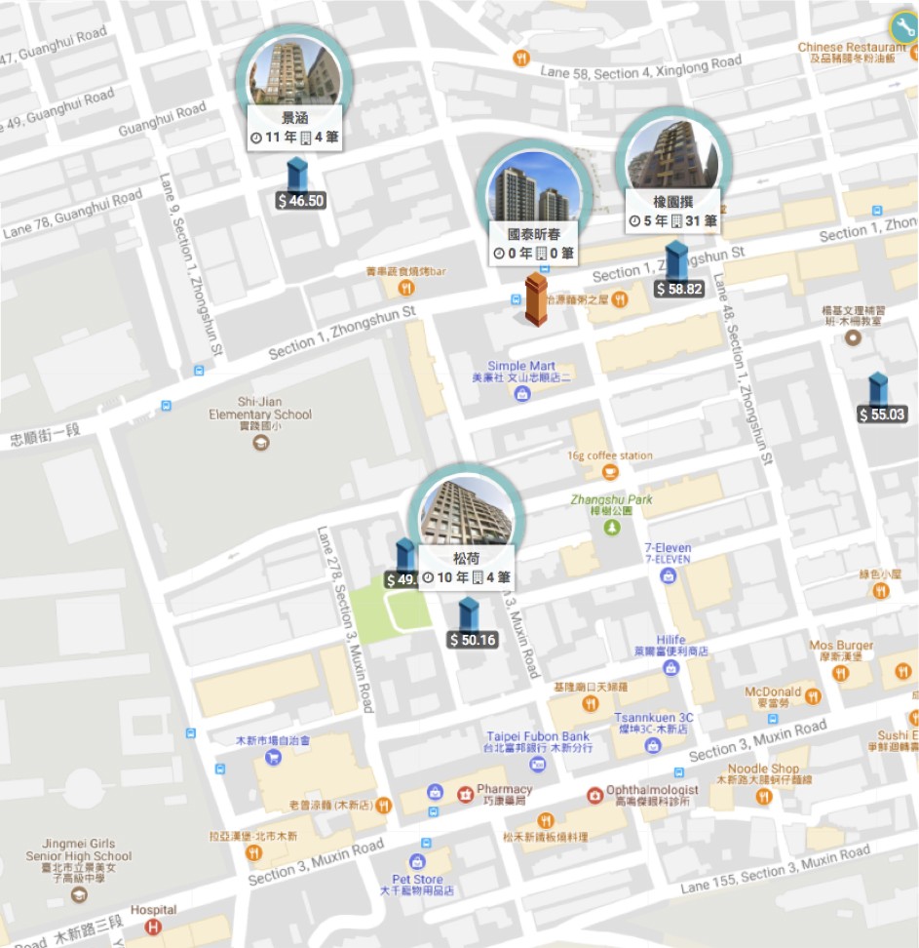This screenshot has width=919, height=948.
Task: Click the Pharmacy red icon
Action: (465, 794)
